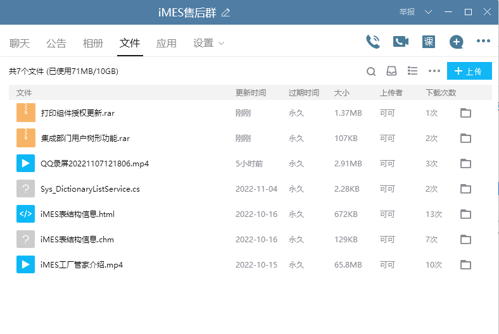Click the video icon of iMES工厂管家介绍.mp4

tap(26, 264)
